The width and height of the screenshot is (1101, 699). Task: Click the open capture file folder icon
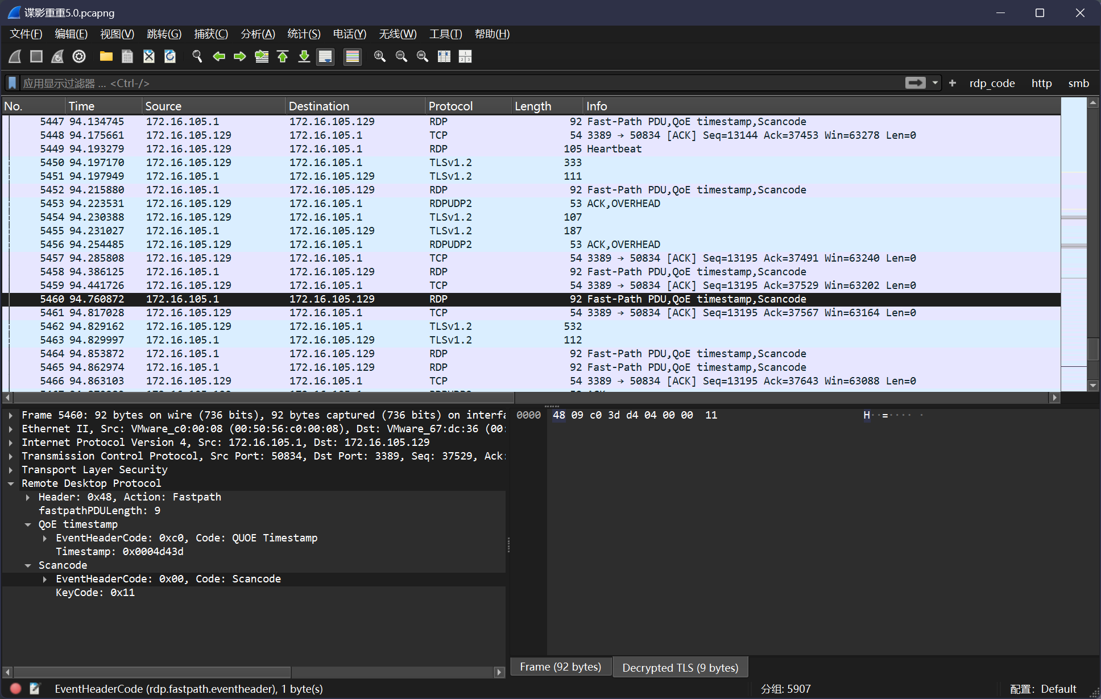pyautogui.click(x=106, y=56)
